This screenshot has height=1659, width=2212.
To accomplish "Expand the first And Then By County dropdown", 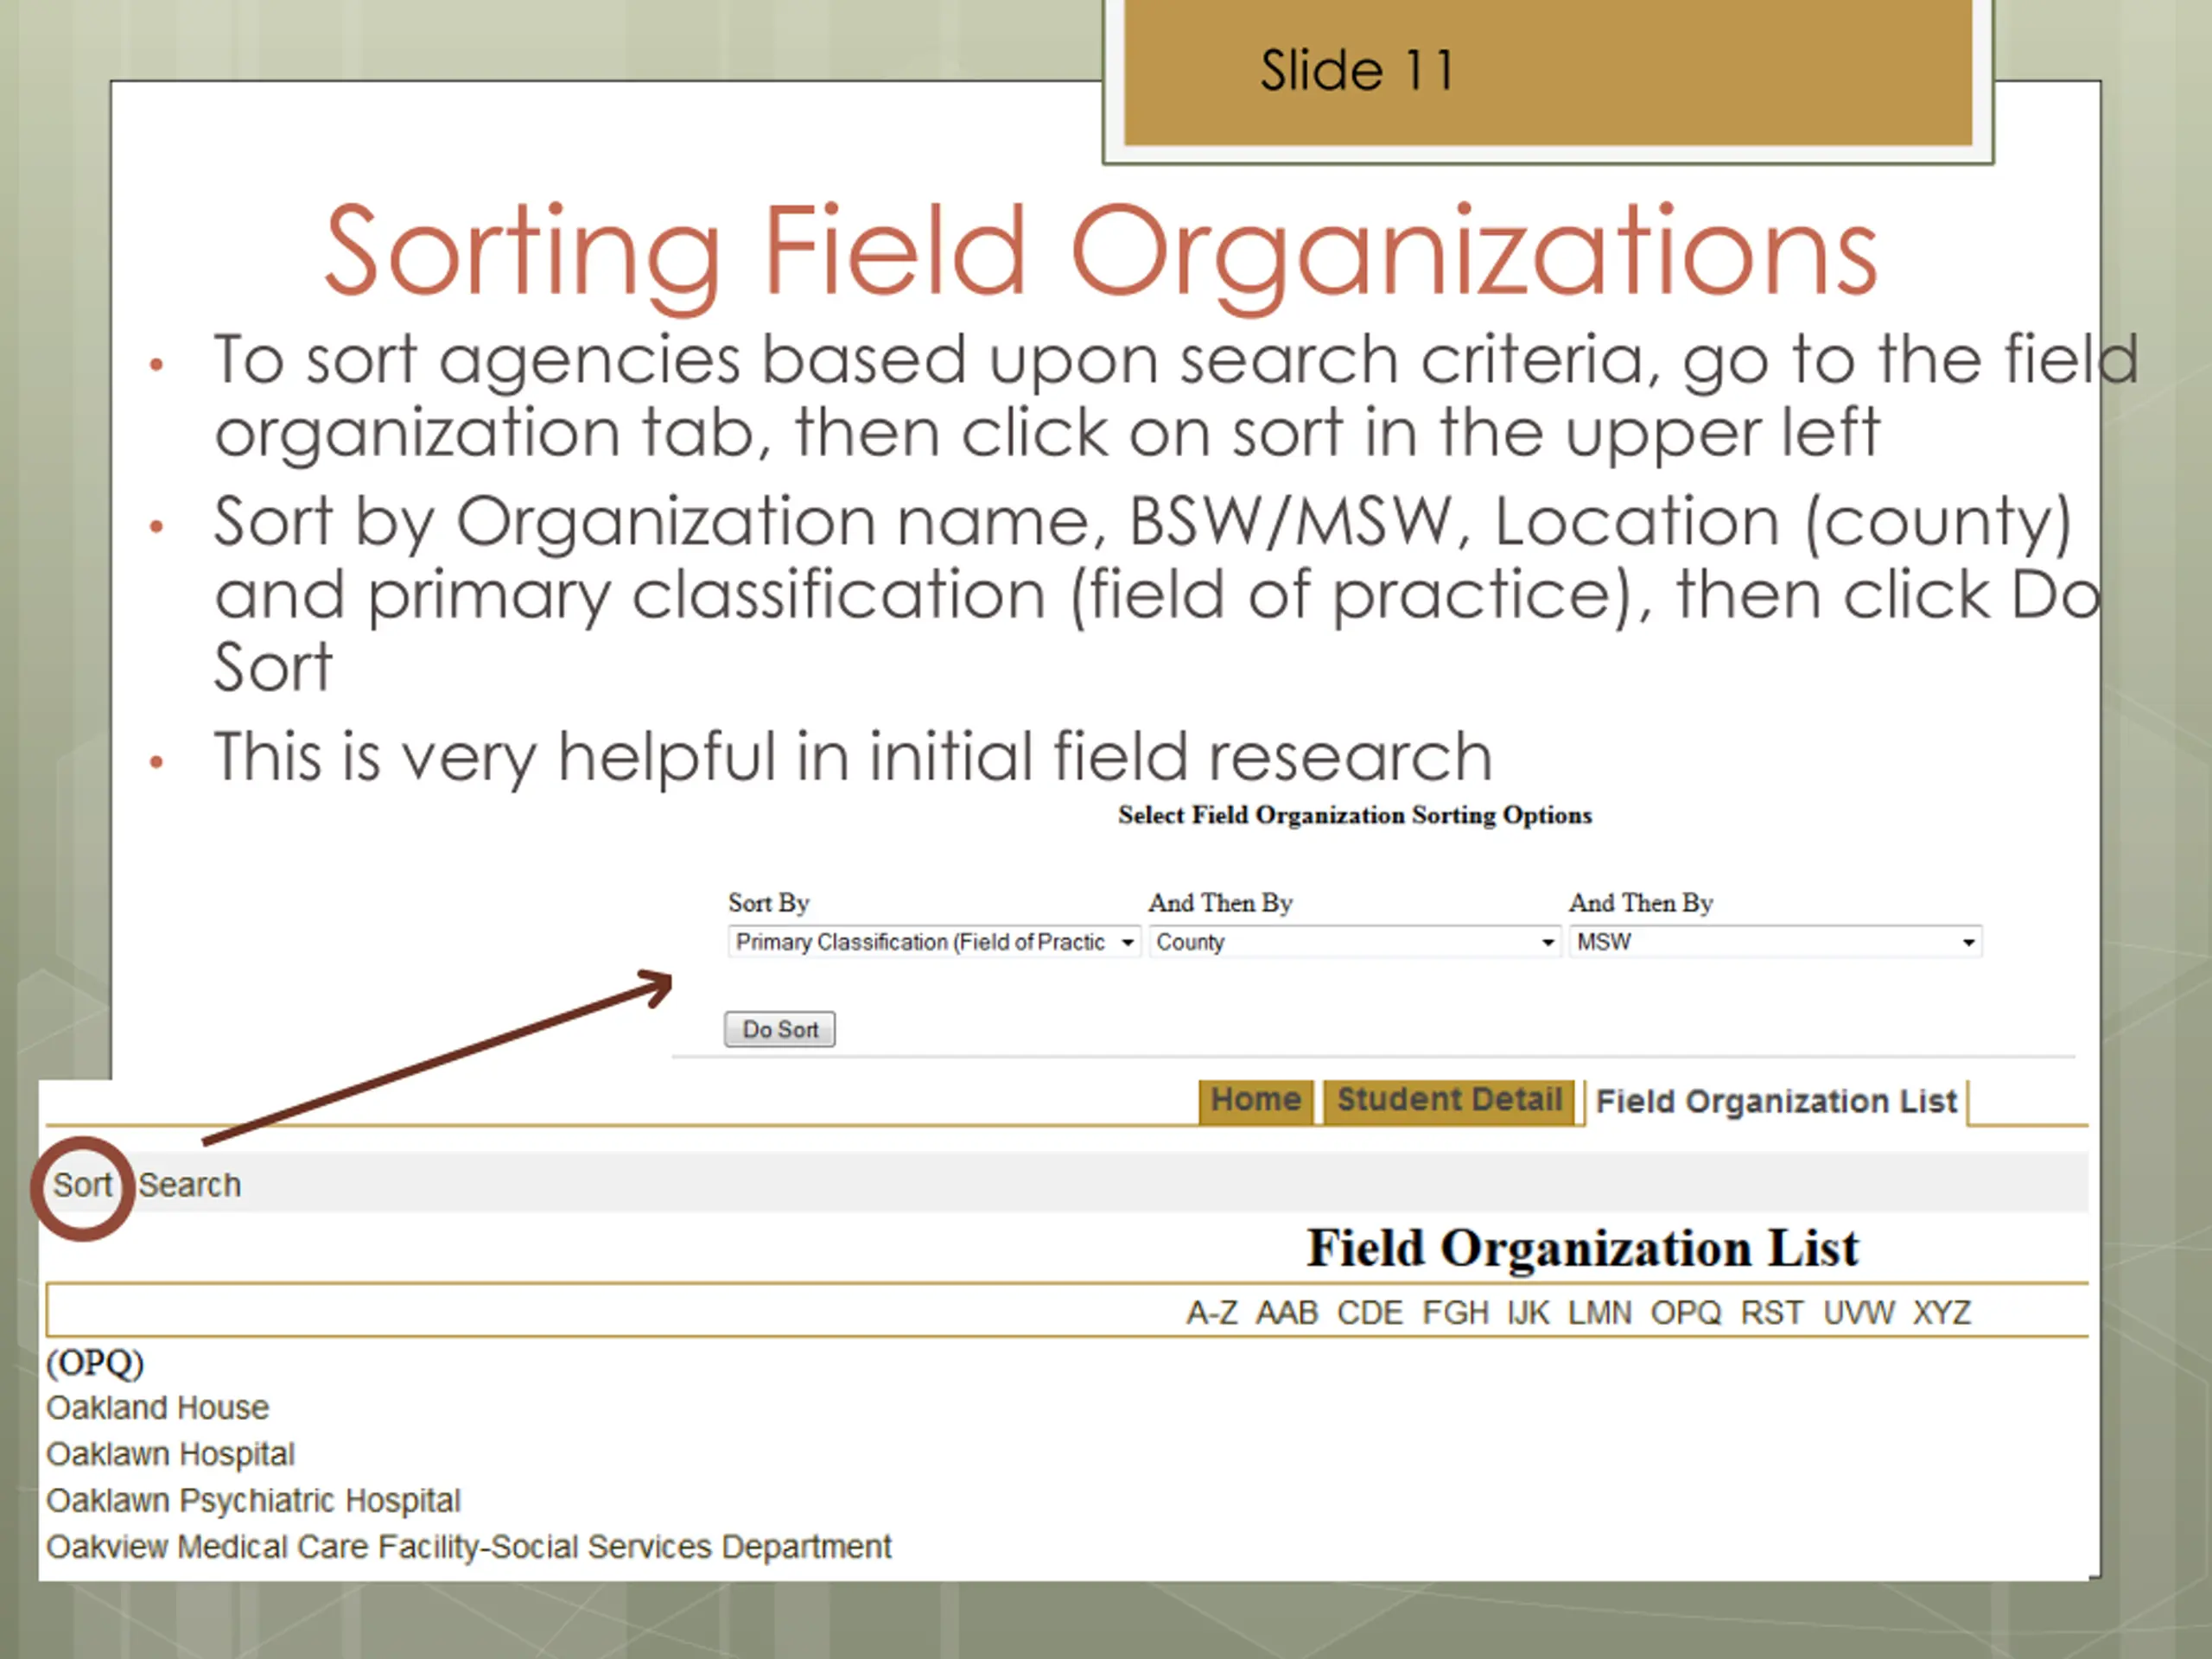I will coord(1354,942).
